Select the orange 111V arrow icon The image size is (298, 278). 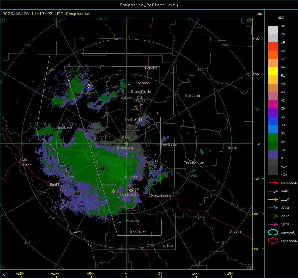pos(273,199)
